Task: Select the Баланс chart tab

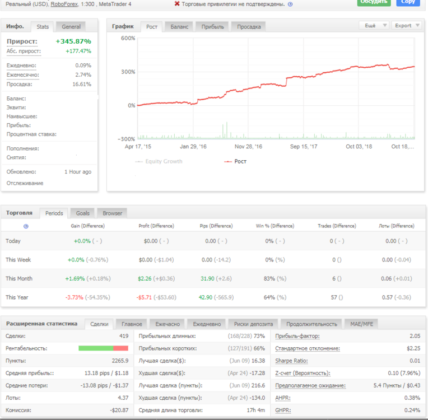Action: pos(179,27)
